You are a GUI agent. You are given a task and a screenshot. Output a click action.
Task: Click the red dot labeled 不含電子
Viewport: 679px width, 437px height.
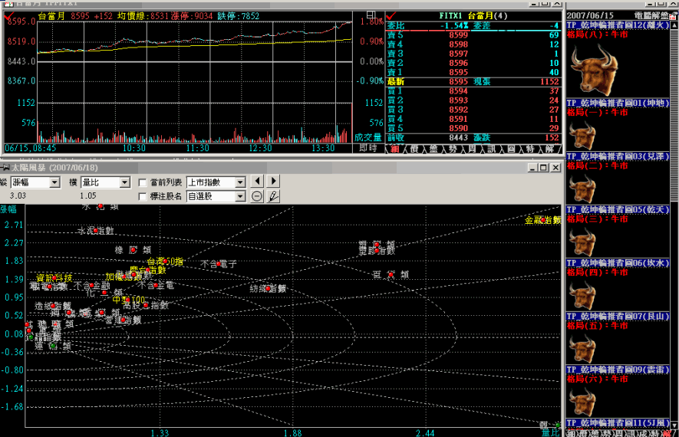pyautogui.click(x=219, y=264)
